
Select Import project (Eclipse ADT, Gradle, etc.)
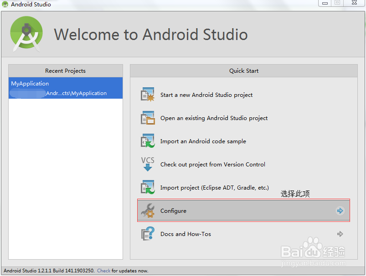coord(215,187)
